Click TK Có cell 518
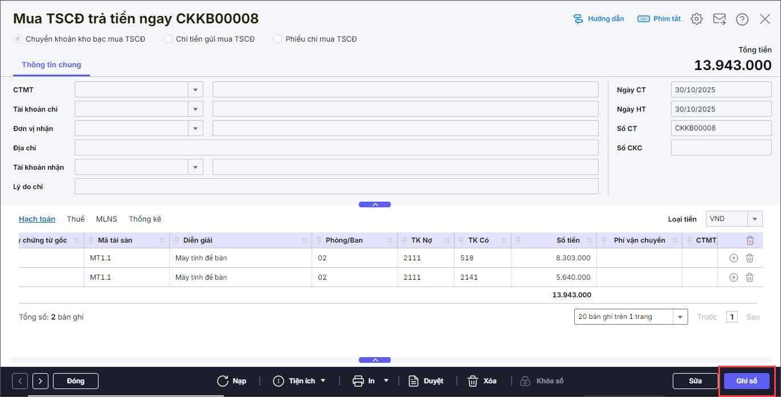The image size is (781, 397). pyautogui.click(x=483, y=258)
